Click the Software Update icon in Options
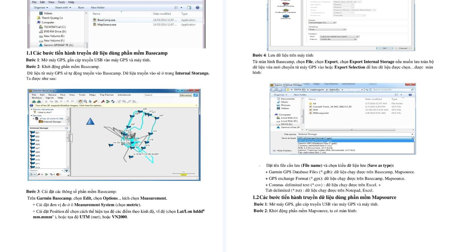The image size is (449, 252). click(285, 10)
